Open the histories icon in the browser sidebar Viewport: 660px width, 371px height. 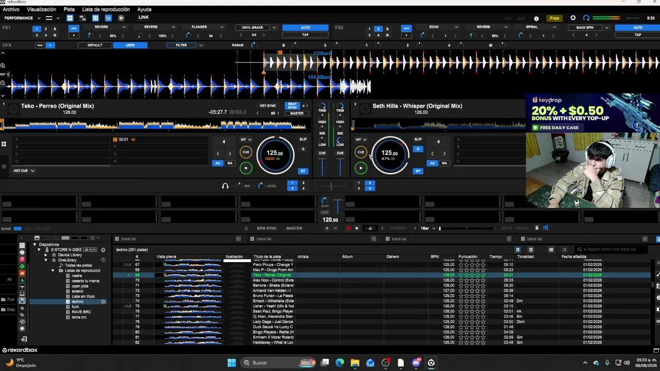[x=22, y=322]
